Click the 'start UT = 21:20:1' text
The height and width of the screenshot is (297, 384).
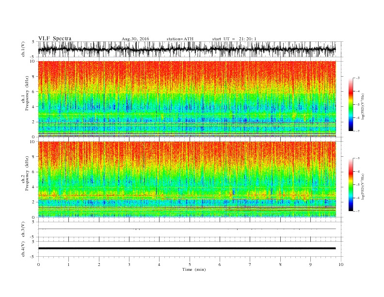coord(234,39)
